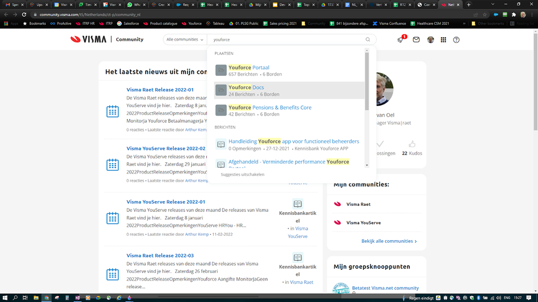Open the user avatar menu in the header

[431, 40]
